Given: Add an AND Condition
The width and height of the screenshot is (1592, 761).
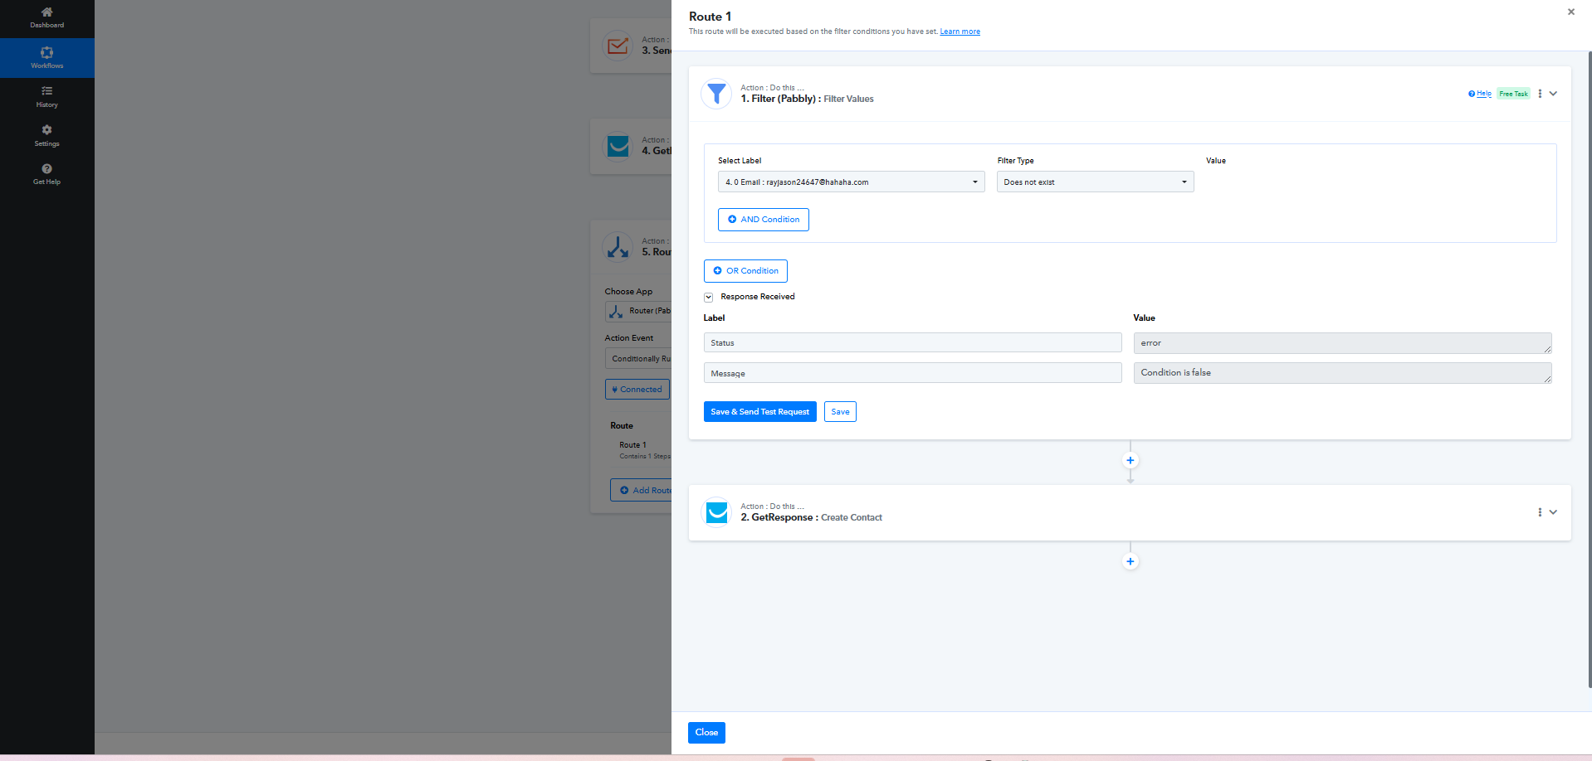Looking at the screenshot, I should 763,220.
